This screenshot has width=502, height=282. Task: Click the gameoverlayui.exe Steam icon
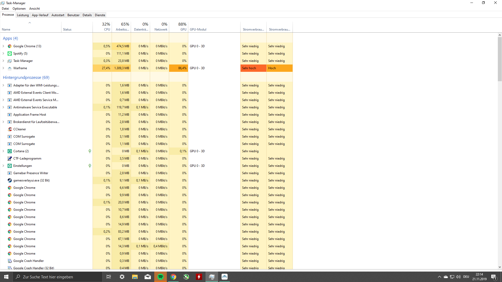10,180
